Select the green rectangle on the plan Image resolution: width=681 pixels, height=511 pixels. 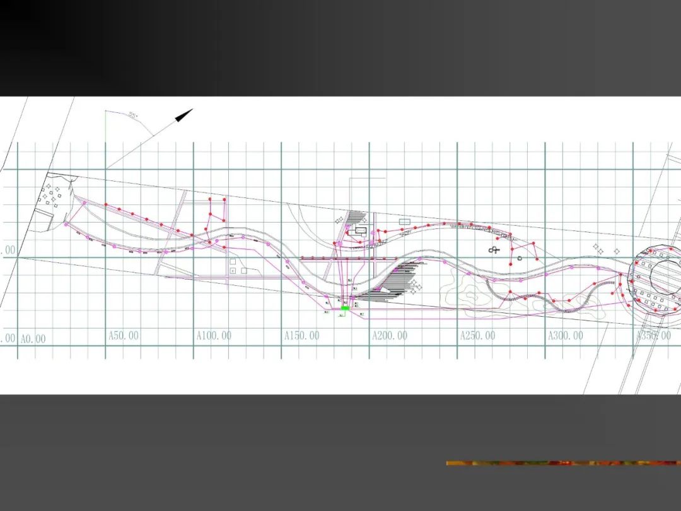click(346, 308)
